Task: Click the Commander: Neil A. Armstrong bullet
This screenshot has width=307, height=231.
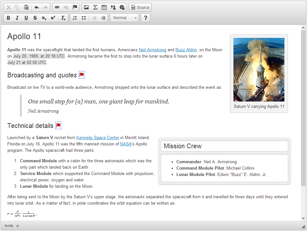Action: pos(206,162)
